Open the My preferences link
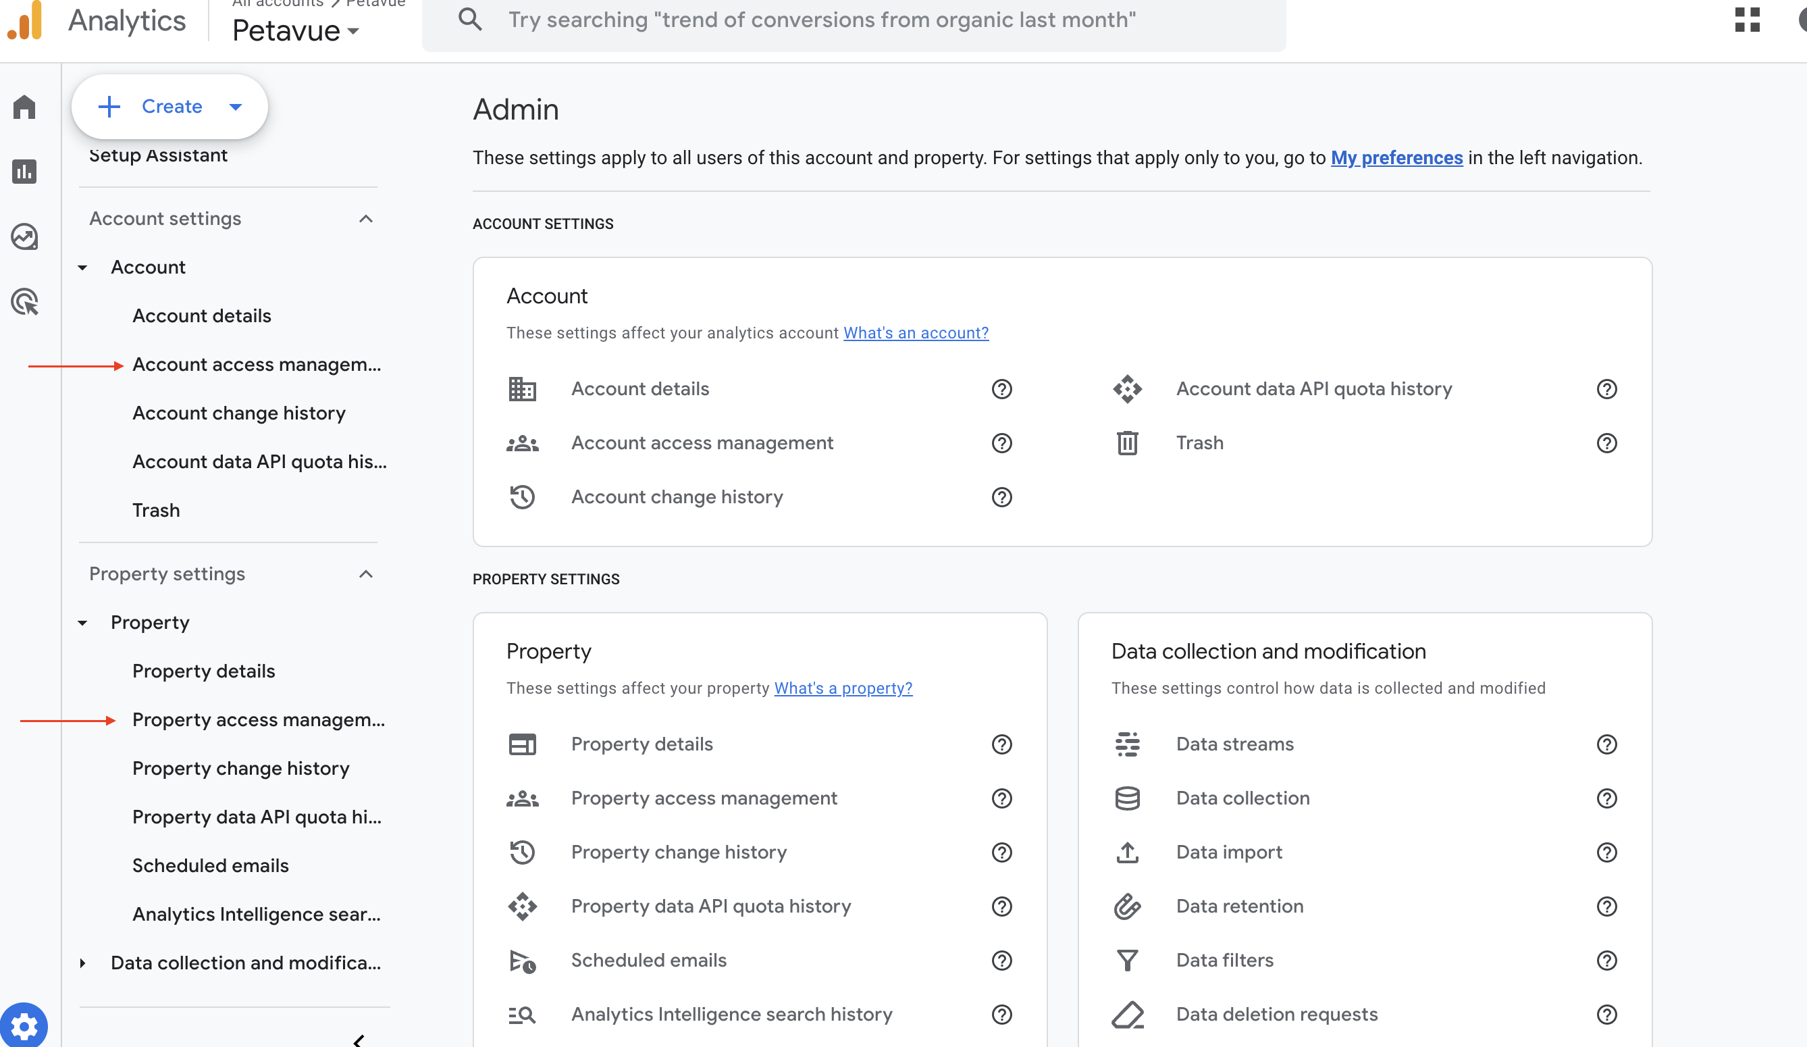Viewport: 1807px width, 1047px height. coord(1396,158)
